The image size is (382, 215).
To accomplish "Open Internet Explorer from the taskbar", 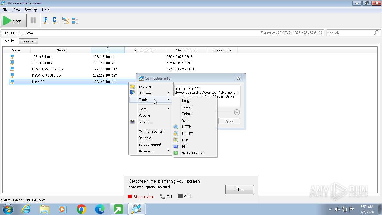I will 26,209.
